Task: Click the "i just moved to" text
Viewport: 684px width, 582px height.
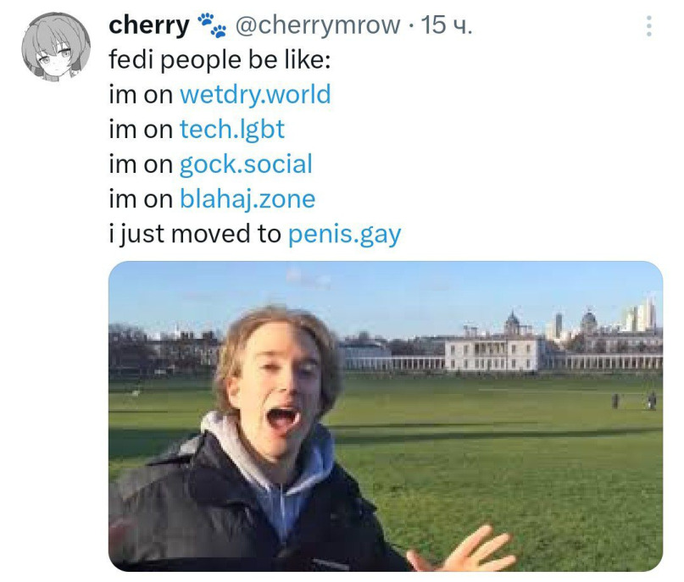Action: tap(195, 234)
